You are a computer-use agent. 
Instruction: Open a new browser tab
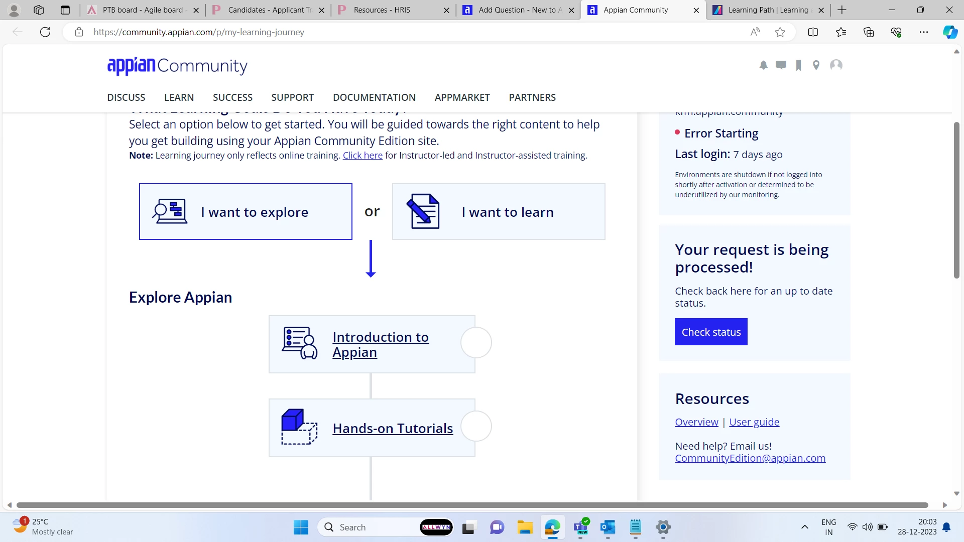pyautogui.click(x=842, y=10)
